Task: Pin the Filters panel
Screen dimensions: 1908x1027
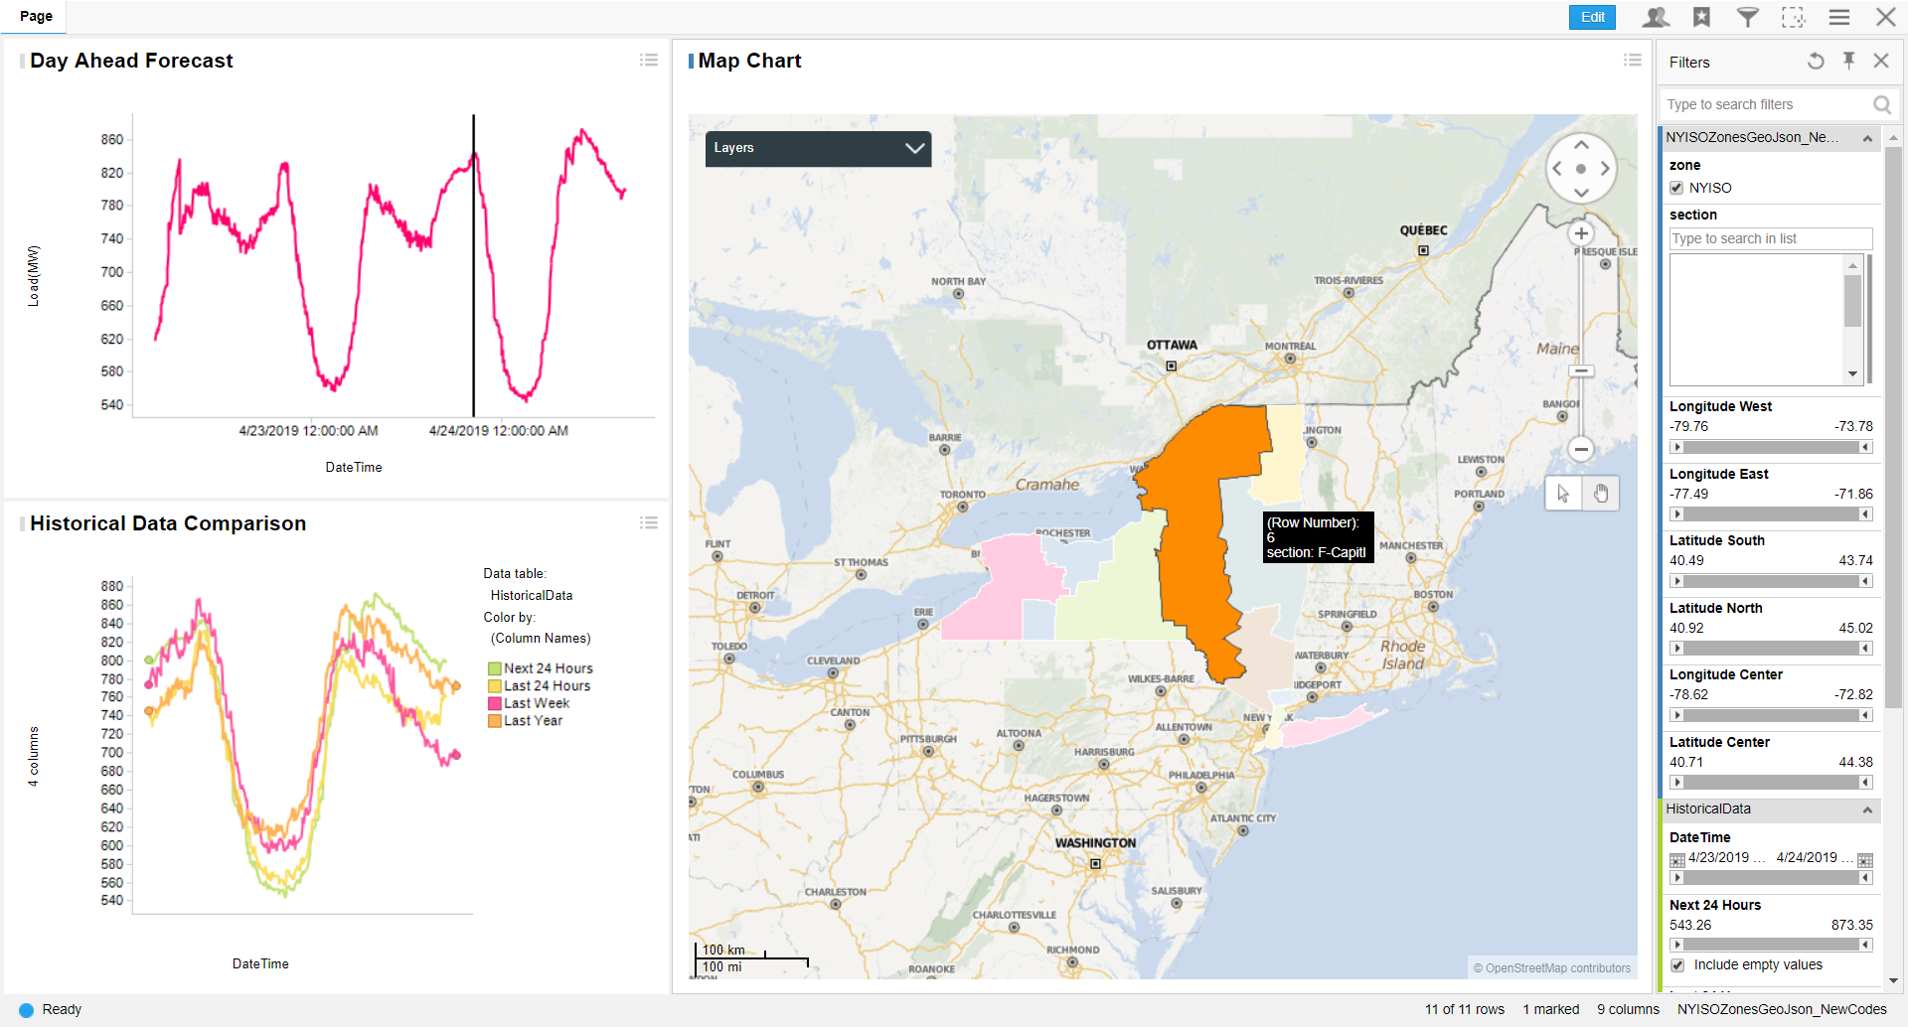Action: click(1848, 62)
